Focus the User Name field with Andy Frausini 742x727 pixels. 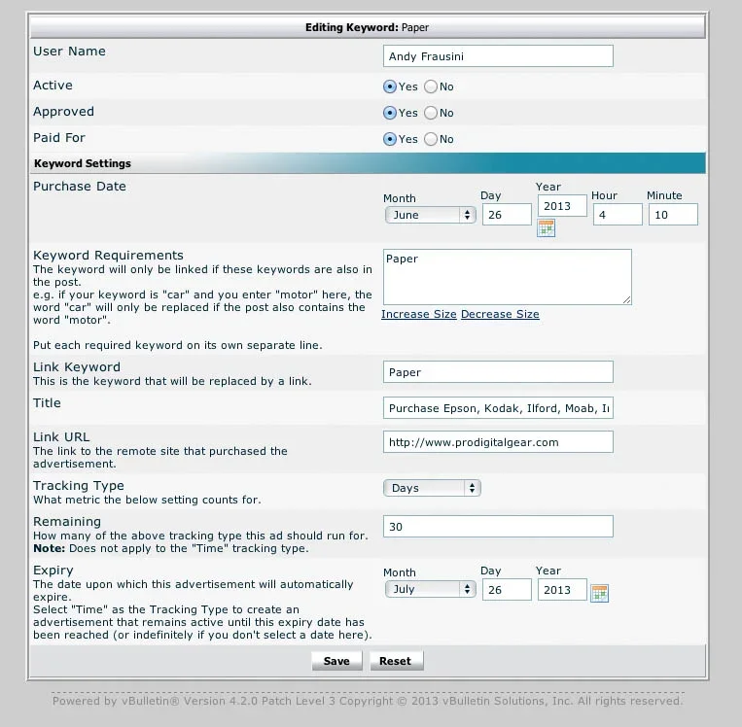[x=498, y=56]
